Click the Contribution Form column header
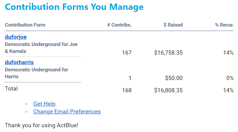This screenshot has width=238, height=132. tap(25, 25)
